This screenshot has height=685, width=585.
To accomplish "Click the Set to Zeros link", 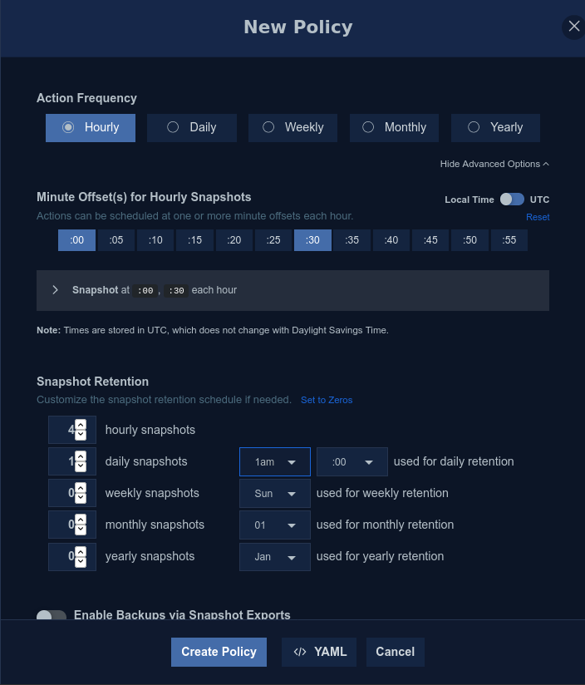I will [327, 400].
